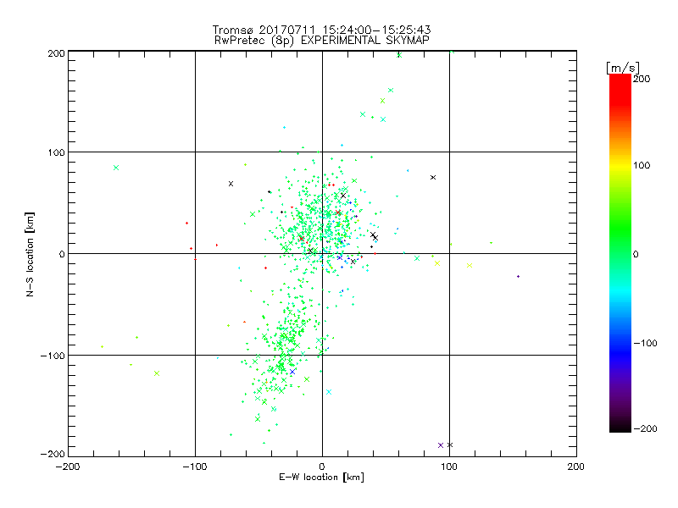This screenshot has width=678, height=508.
Task: Click the E-W axis tick label '-100'
Action: (x=195, y=467)
